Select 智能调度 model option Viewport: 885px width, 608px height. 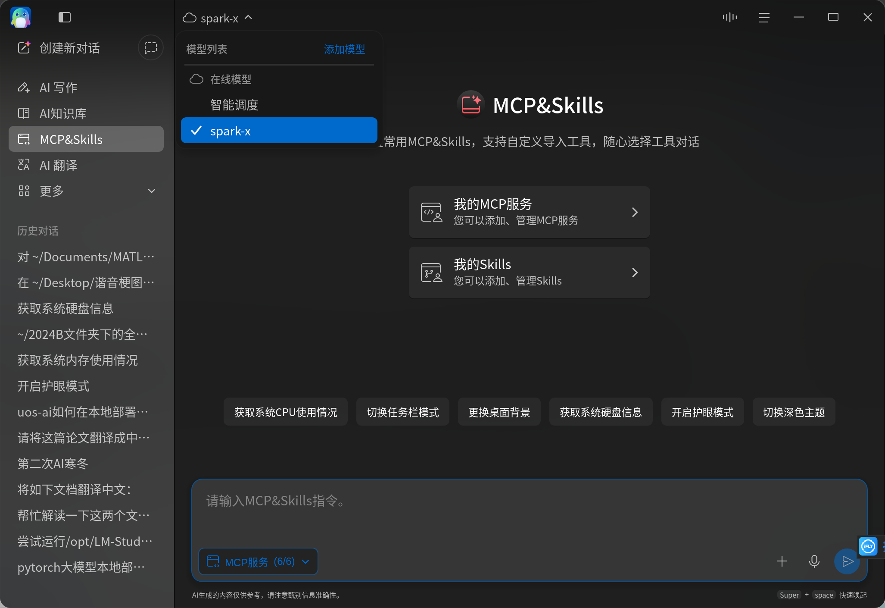pyautogui.click(x=279, y=105)
